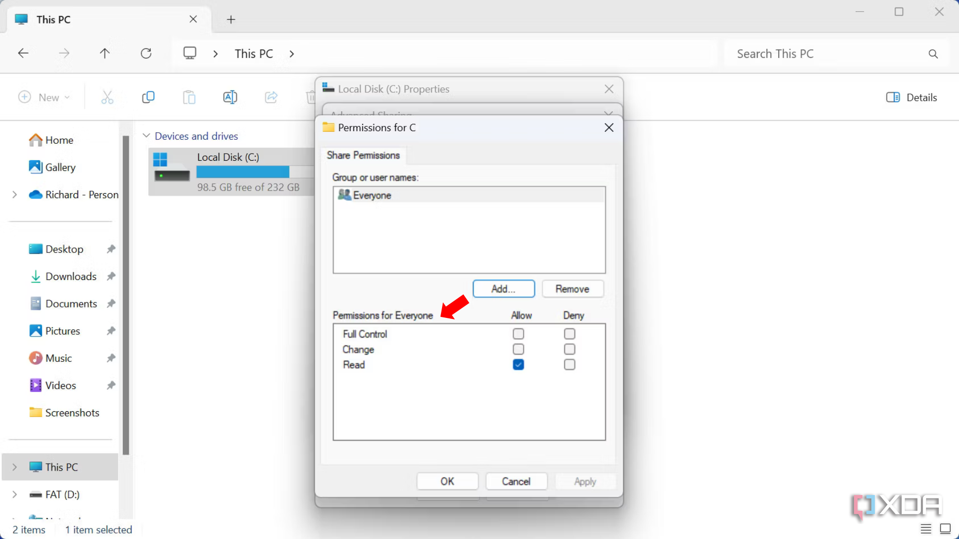Enable Full Control Allow checkbox
The image size is (959, 539).
[x=518, y=333]
